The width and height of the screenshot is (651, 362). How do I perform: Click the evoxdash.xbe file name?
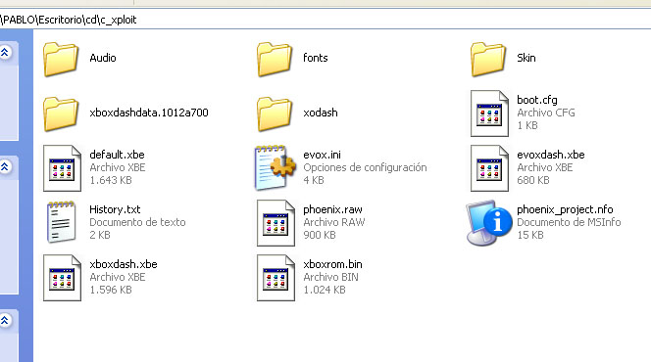pos(551,155)
